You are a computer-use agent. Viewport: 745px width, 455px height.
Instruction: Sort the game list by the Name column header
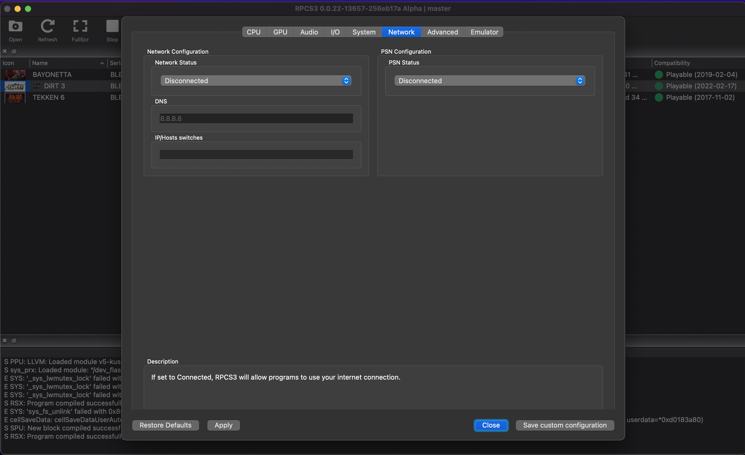pos(68,63)
